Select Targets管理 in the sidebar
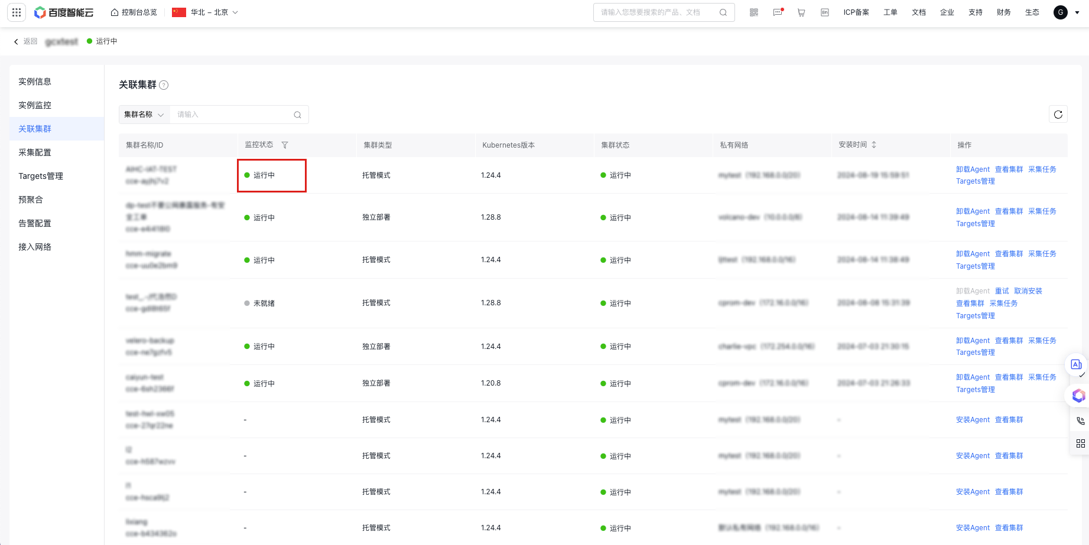Viewport: 1089px width, 545px height. click(x=57, y=176)
